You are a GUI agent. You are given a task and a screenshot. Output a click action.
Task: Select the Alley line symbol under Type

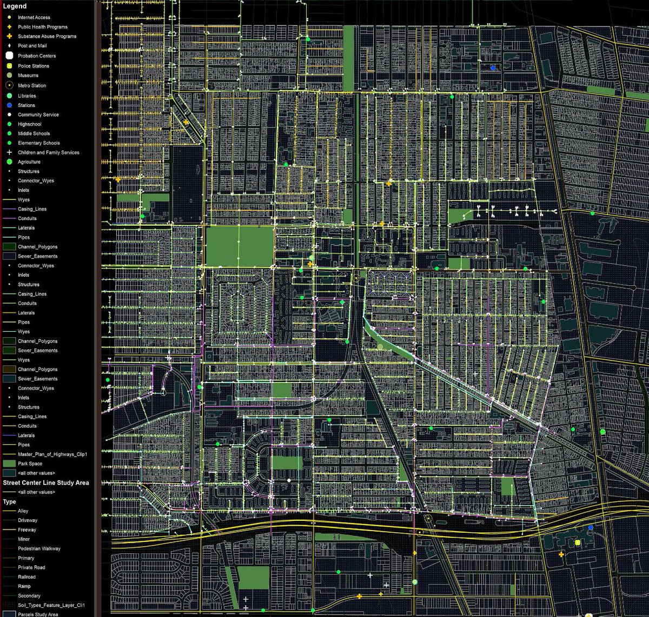pyautogui.click(x=9, y=511)
